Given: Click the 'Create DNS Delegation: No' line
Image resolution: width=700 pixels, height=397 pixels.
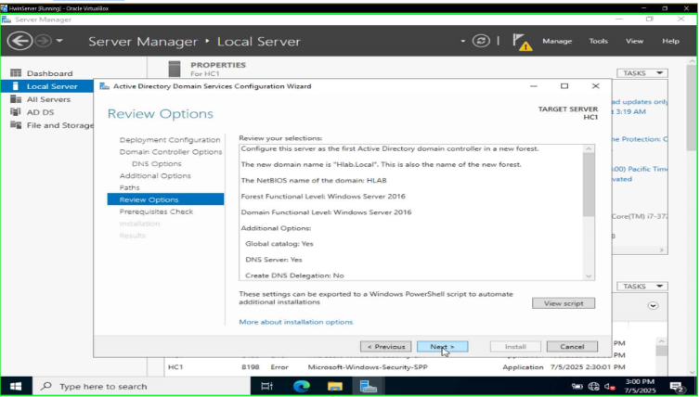Looking at the screenshot, I should point(294,275).
